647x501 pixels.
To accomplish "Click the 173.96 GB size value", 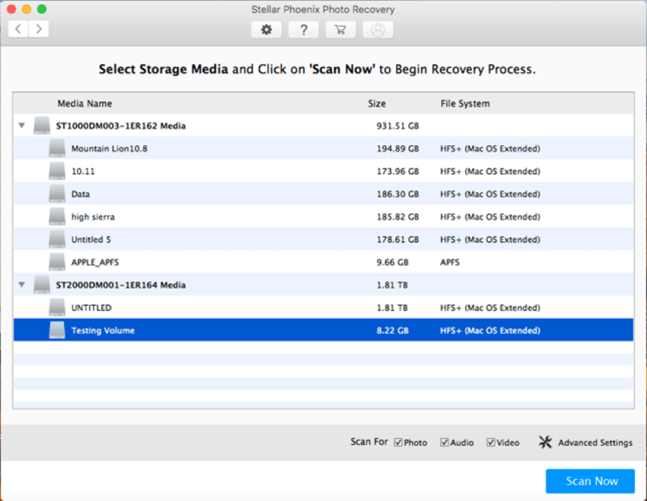I will tap(397, 171).
